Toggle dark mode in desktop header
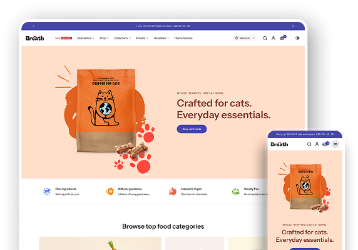 (297, 38)
